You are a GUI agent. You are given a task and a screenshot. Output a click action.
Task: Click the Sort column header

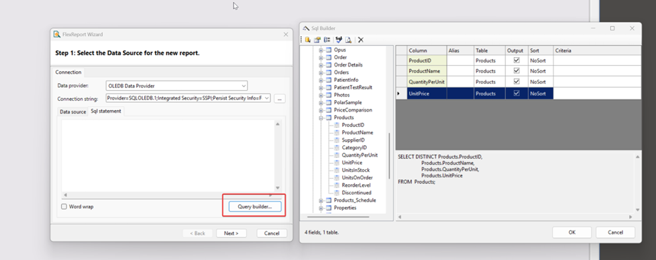tap(540, 50)
